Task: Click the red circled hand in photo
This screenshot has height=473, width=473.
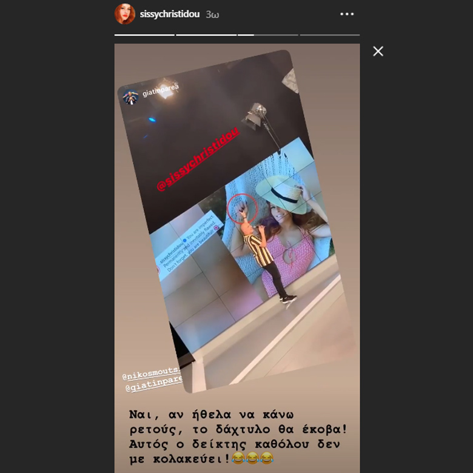Action: pyautogui.click(x=242, y=209)
